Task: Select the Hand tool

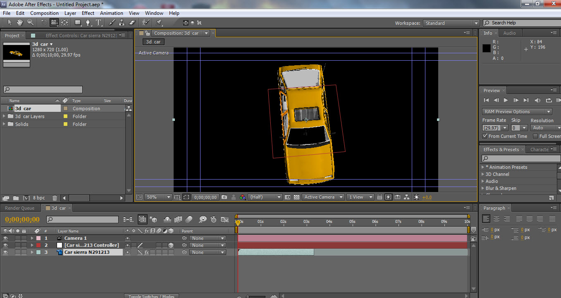Action: tap(19, 23)
